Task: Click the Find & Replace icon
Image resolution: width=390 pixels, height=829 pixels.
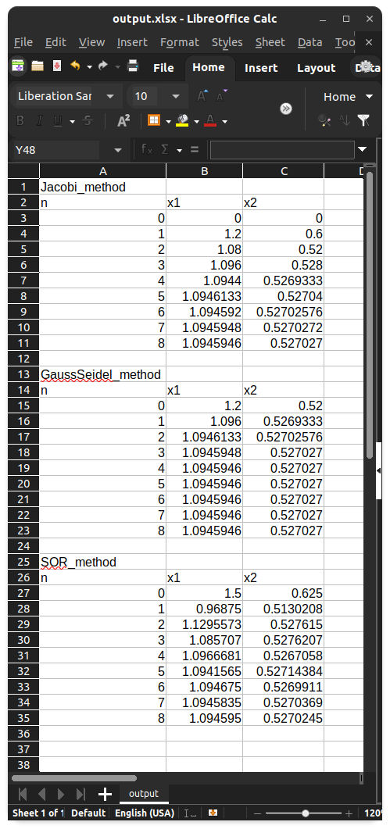Action: tap(324, 121)
